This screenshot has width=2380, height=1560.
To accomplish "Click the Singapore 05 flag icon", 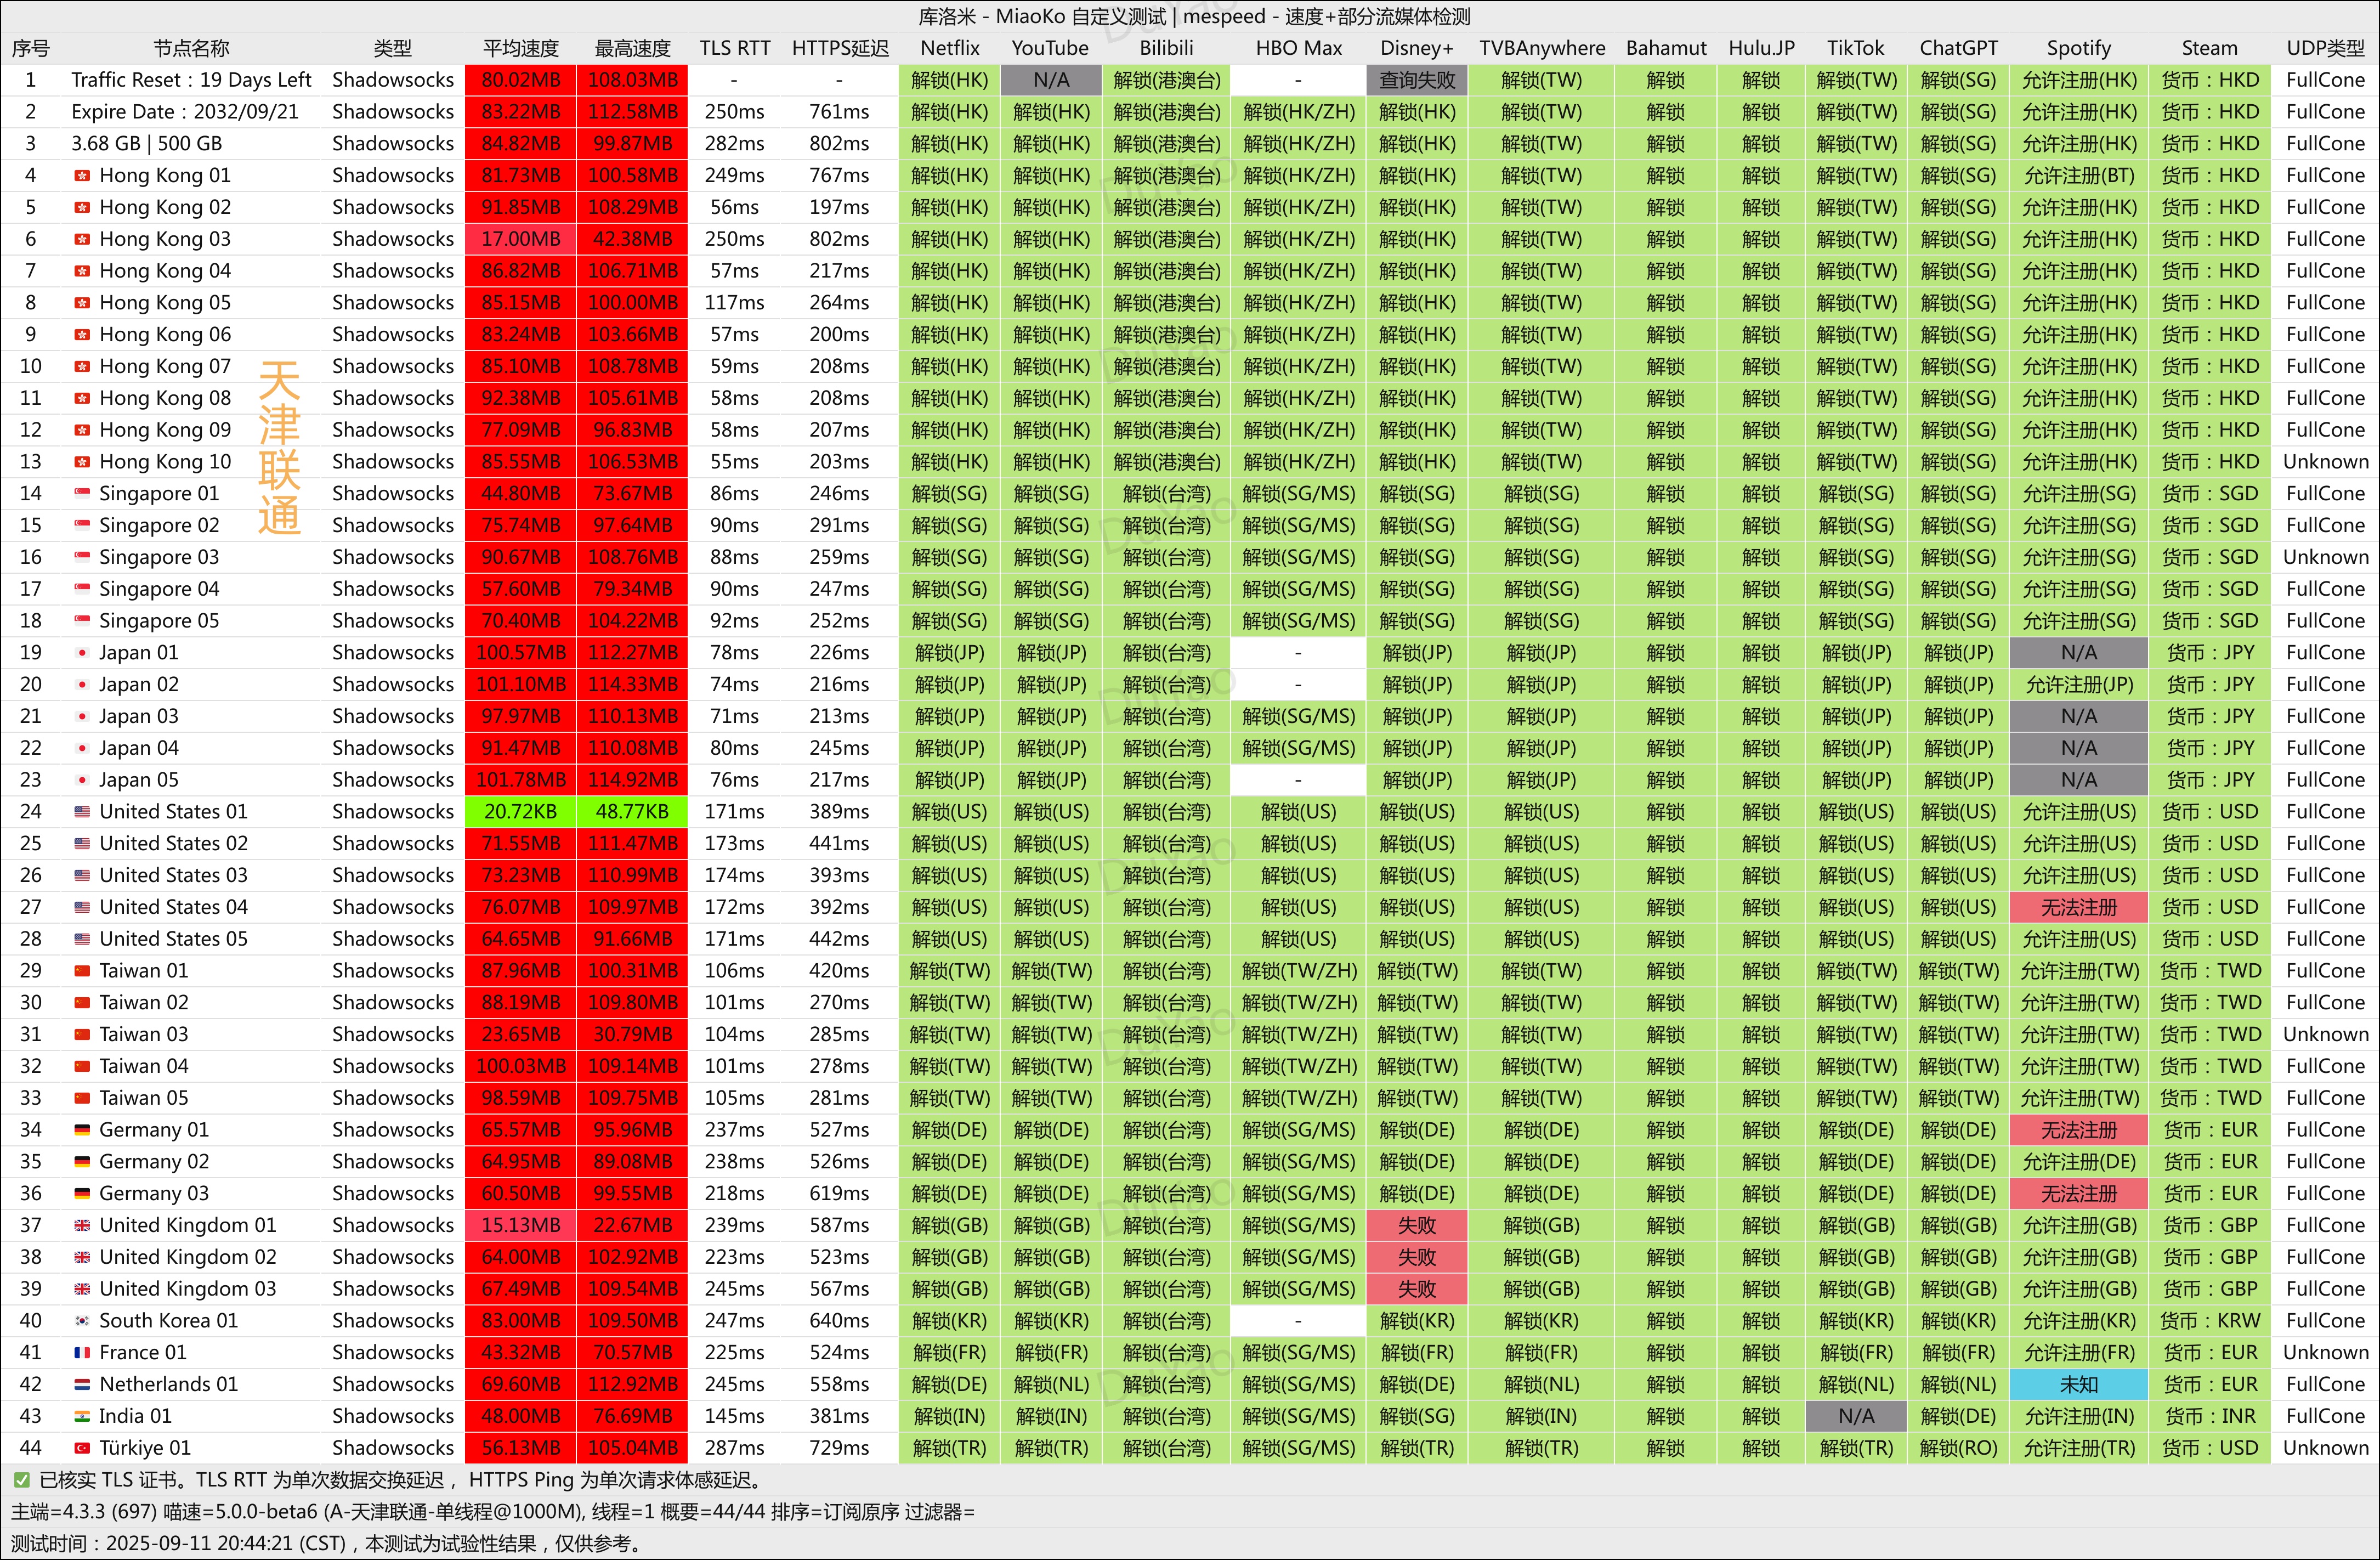I will click(x=82, y=621).
